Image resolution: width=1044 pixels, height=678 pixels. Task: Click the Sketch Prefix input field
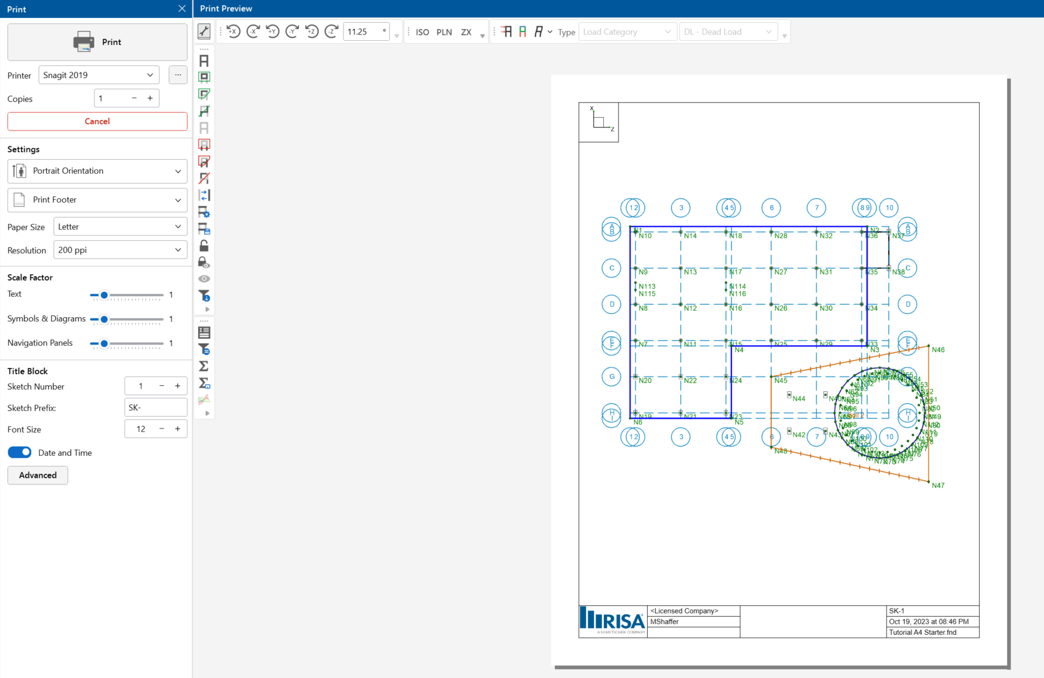pyautogui.click(x=156, y=407)
